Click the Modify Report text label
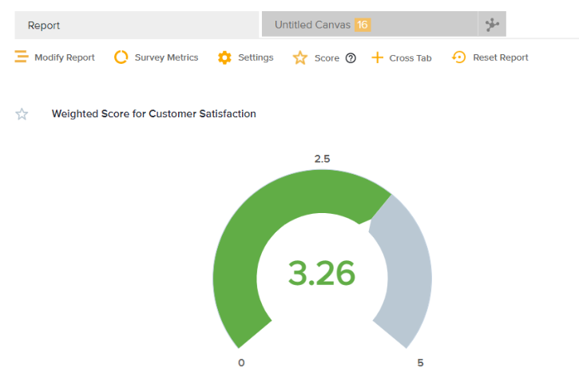The height and width of the screenshot is (387, 579). (x=65, y=57)
